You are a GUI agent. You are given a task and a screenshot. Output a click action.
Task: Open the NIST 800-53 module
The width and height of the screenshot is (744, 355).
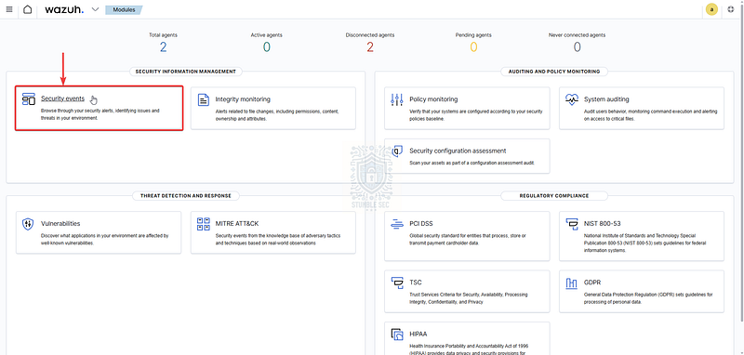(603, 223)
